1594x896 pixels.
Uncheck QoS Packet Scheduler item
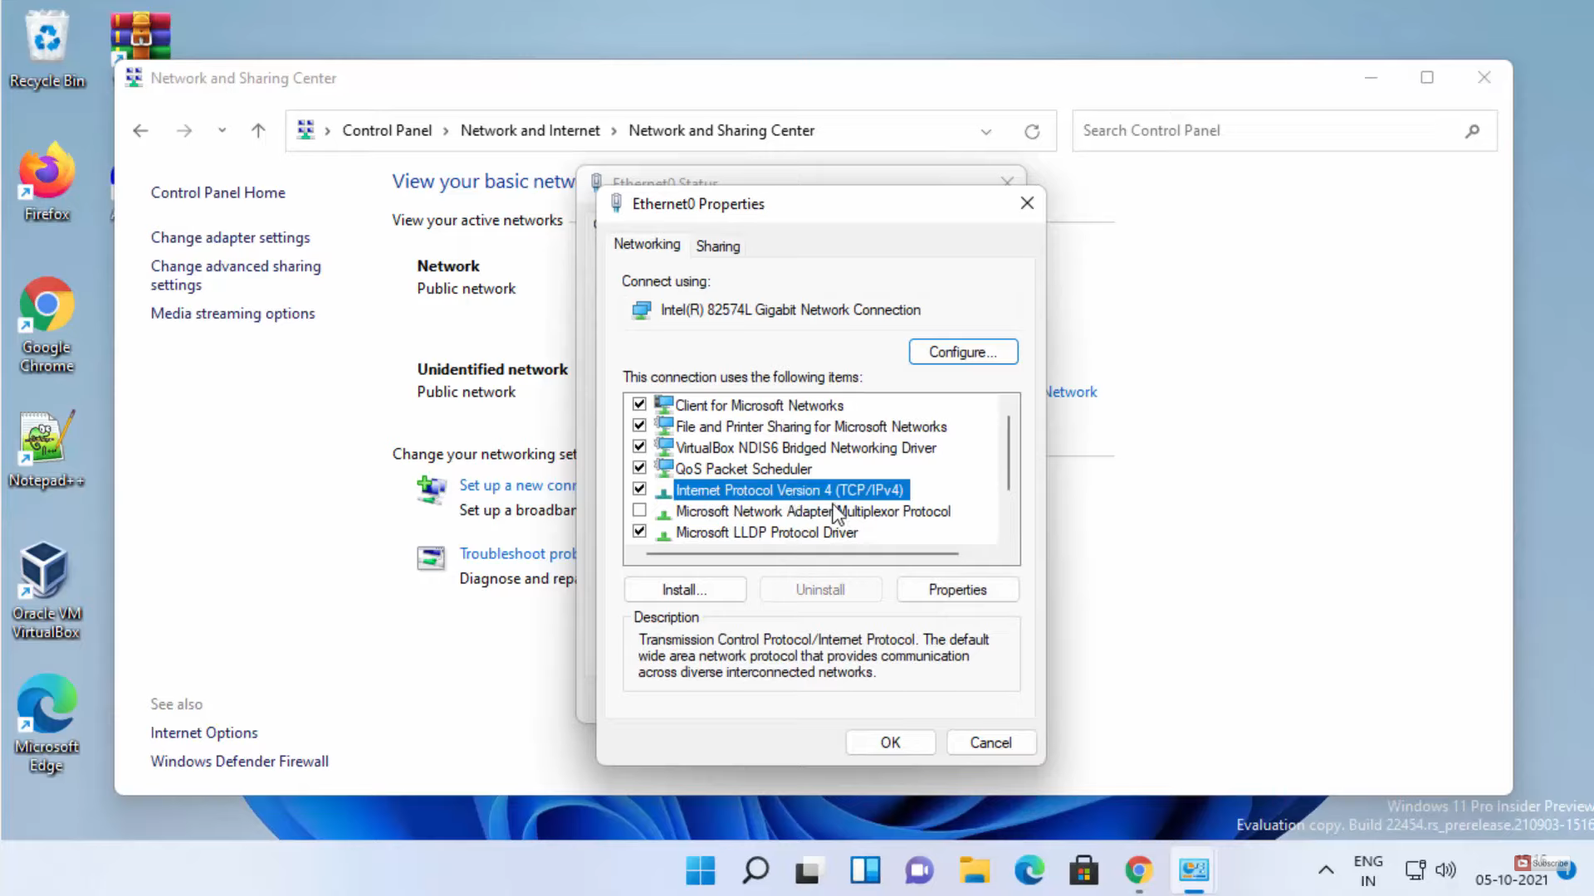pos(639,468)
